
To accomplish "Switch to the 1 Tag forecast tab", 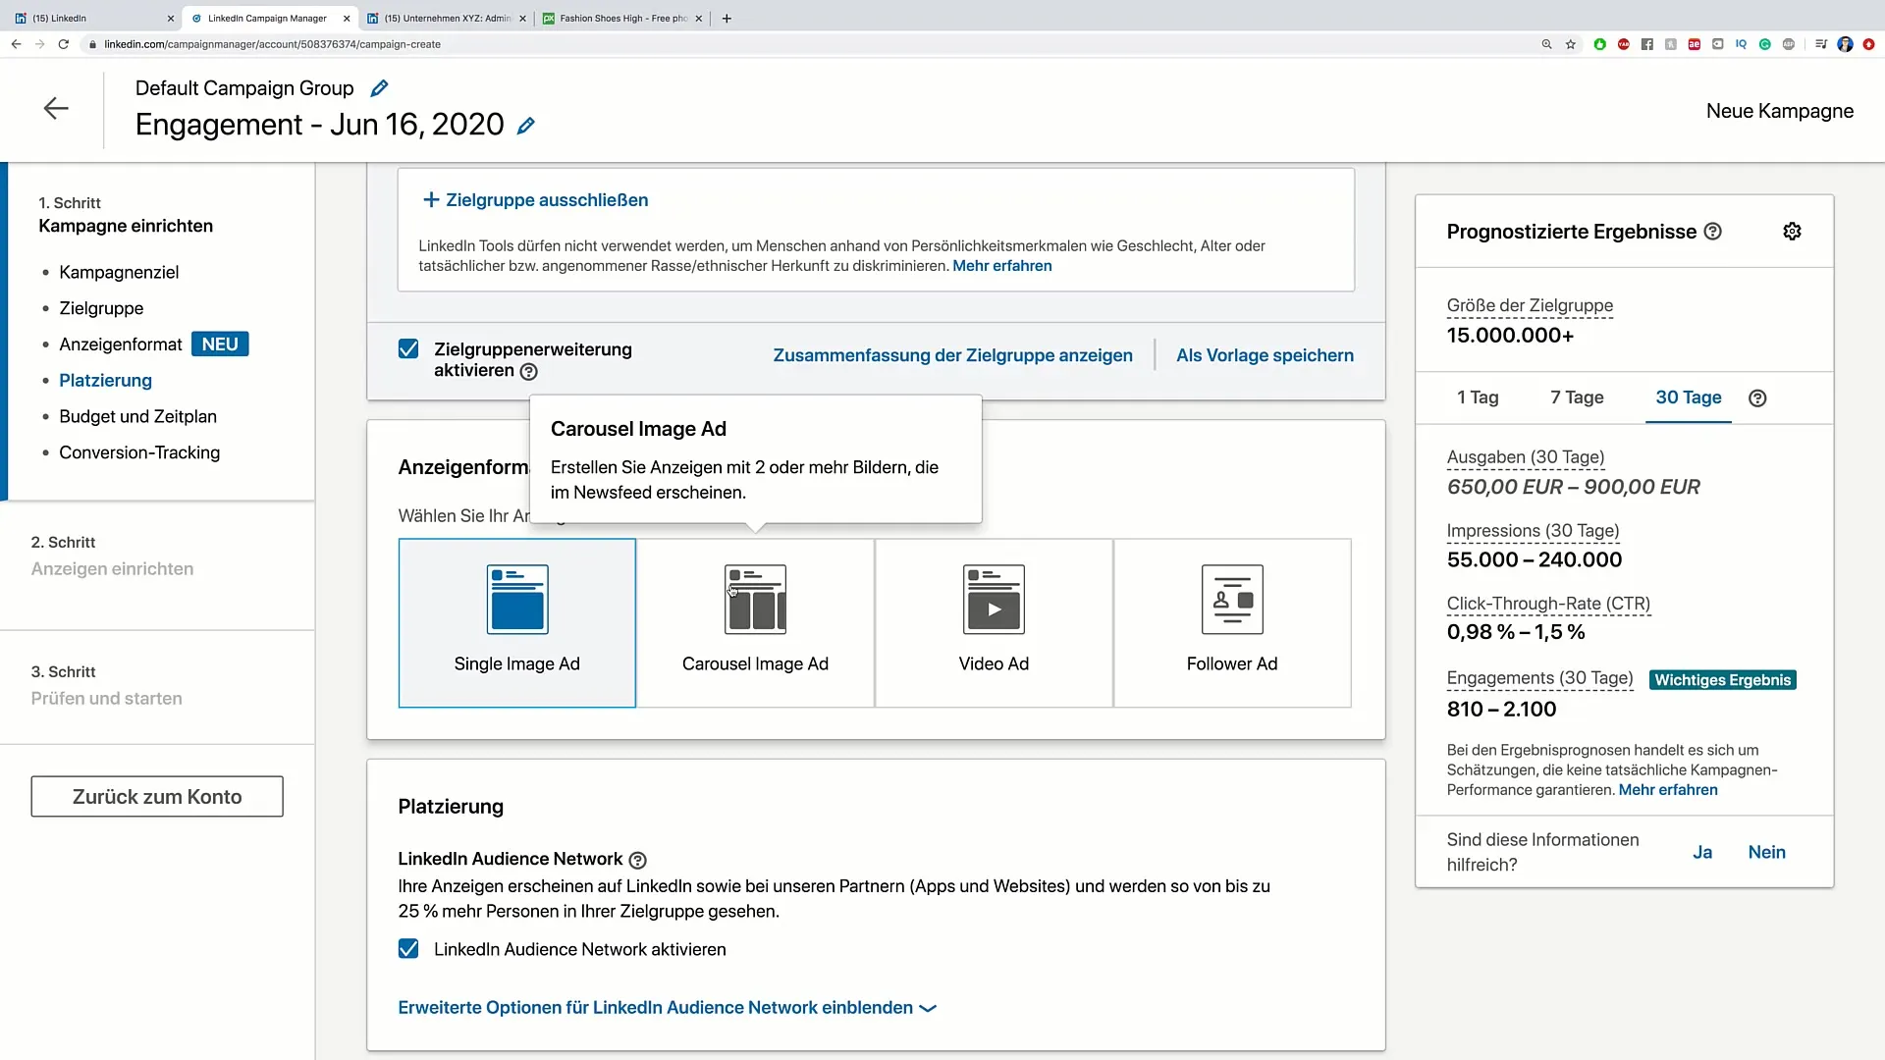I will click(1479, 397).
